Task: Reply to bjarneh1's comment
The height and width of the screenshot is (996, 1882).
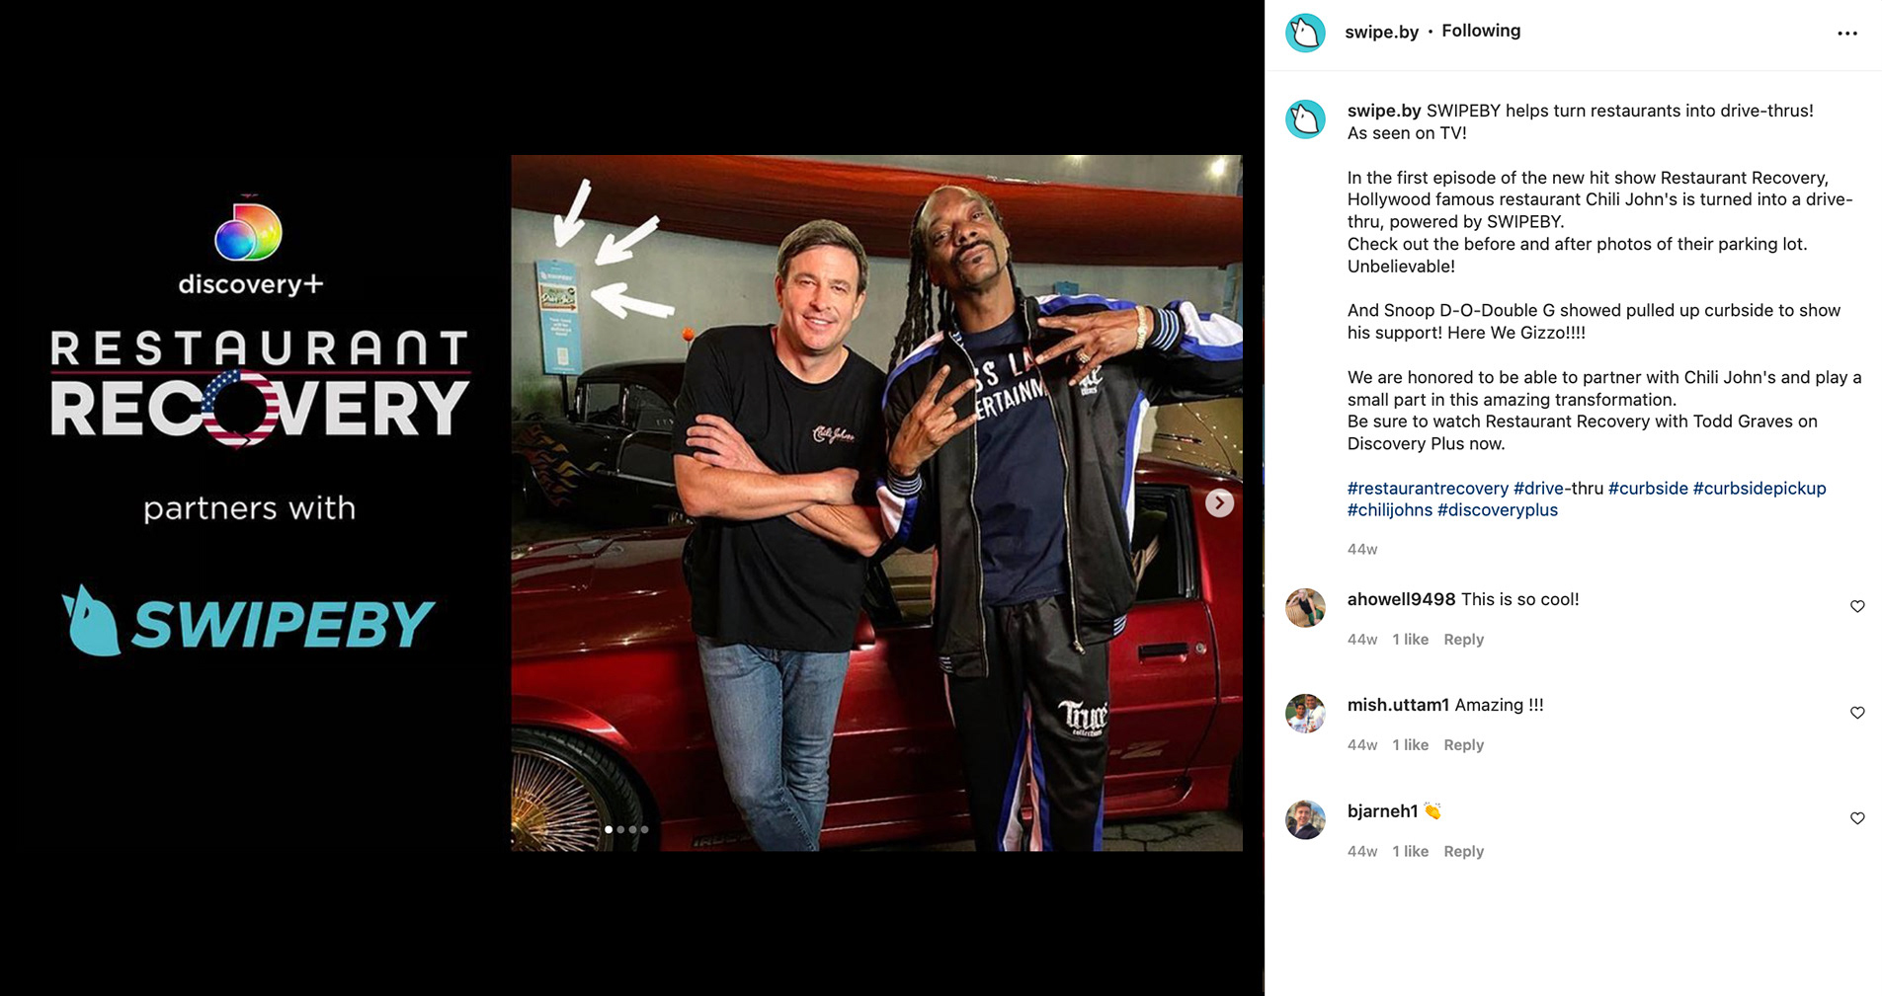Action: 1463,852
